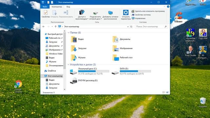Switch to the large icons view button
This screenshot has height=118, width=210.
pos(167,92)
